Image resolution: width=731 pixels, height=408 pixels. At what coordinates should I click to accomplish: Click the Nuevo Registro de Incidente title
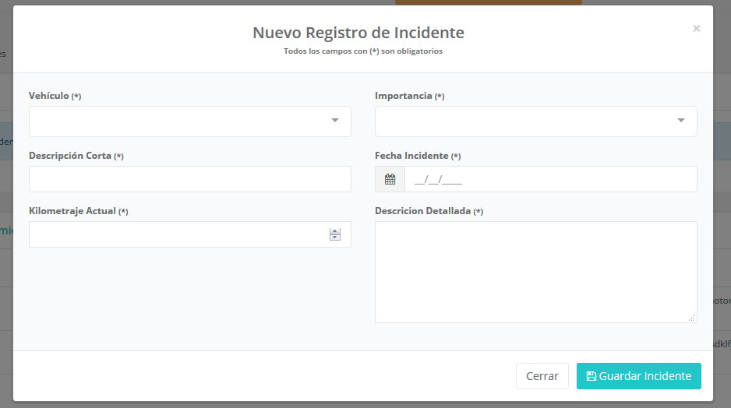(x=358, y=33)
